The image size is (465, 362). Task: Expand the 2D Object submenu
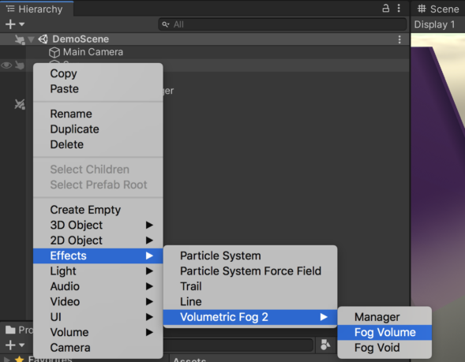[98, 241]
